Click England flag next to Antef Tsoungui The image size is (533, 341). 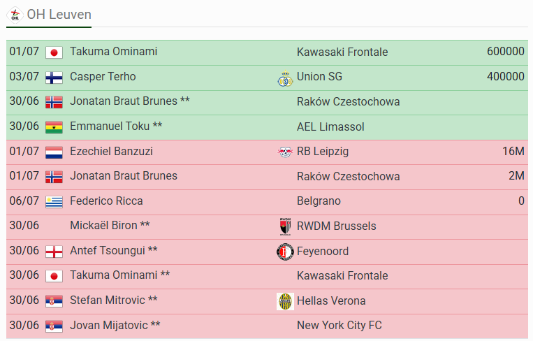click(x=54, y=252)
